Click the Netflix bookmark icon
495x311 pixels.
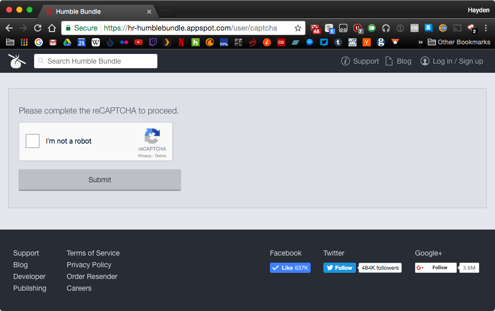click(x=181, y=42)
